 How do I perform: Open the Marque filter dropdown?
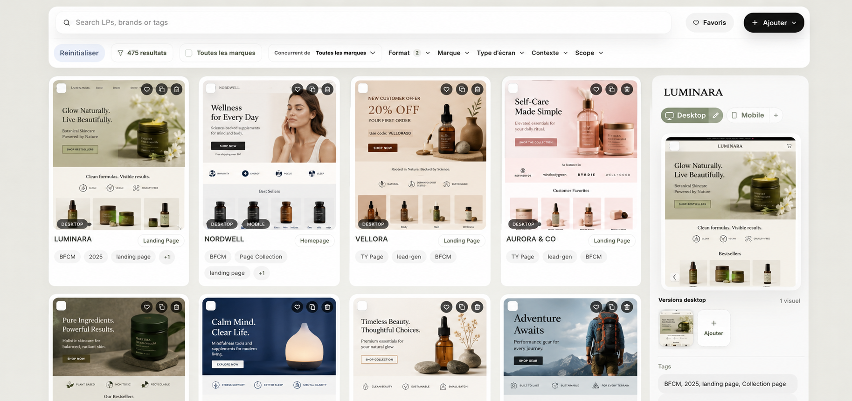coord(453,53)
